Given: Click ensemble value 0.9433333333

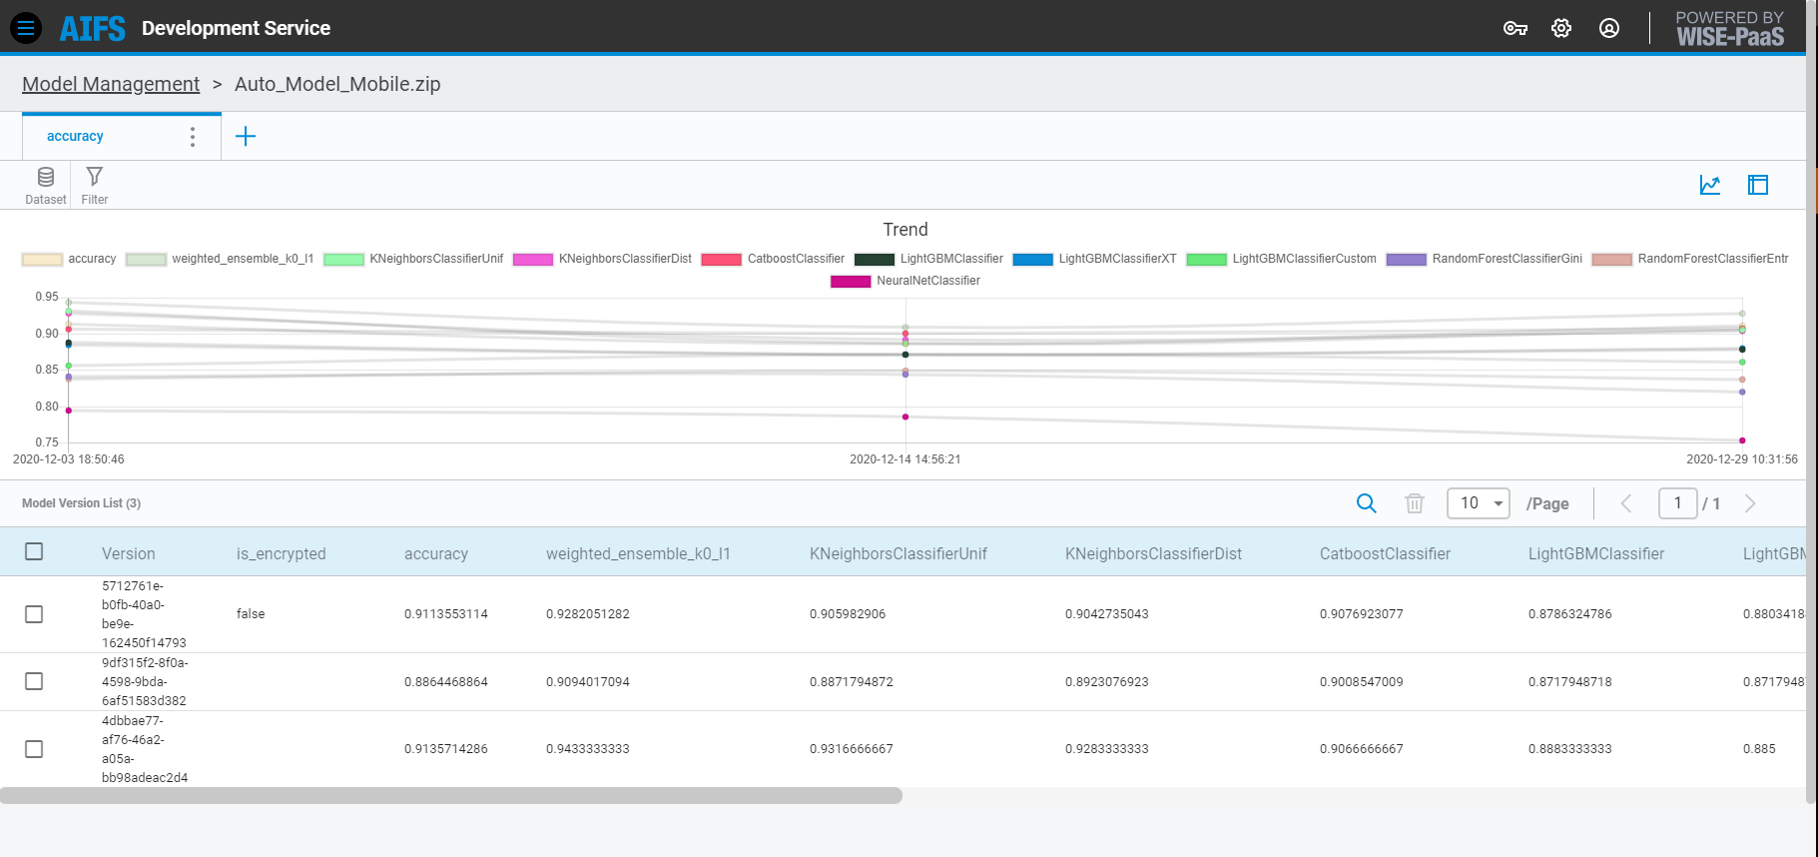Looking at the screenshot, I should 588,749.
